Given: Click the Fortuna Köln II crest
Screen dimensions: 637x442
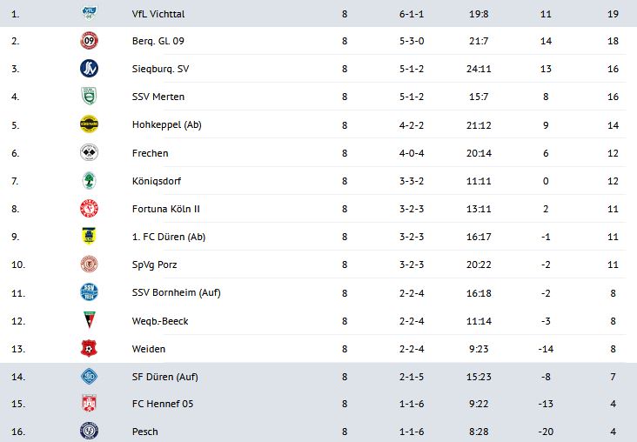Looking at the screenshot, I should (89, 209).
